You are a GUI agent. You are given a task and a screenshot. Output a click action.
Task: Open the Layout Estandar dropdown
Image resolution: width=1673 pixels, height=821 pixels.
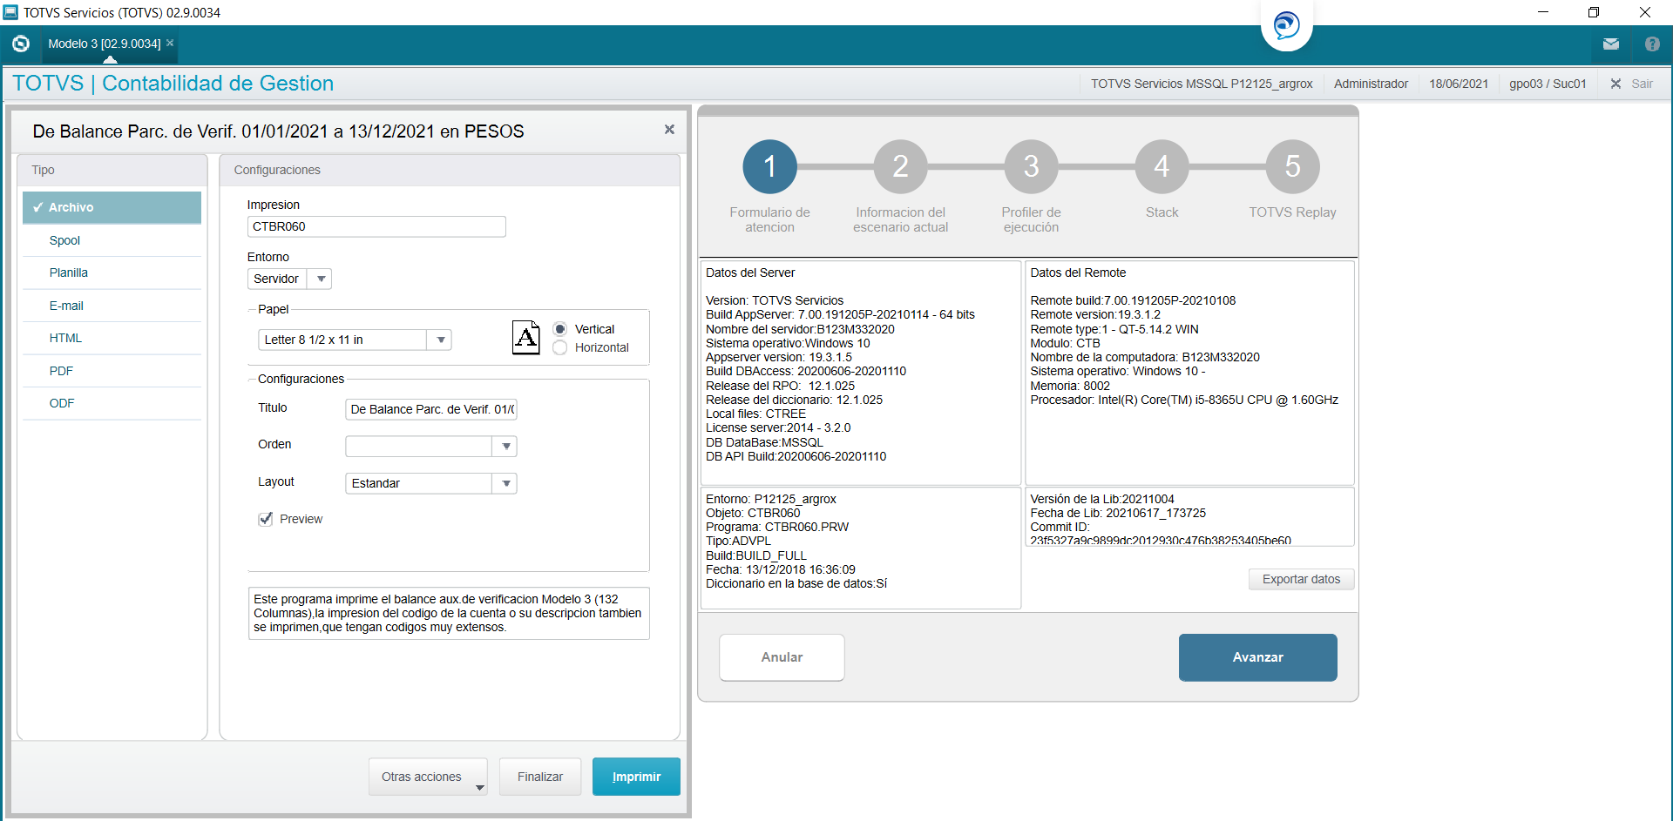[x=505, y=483]
